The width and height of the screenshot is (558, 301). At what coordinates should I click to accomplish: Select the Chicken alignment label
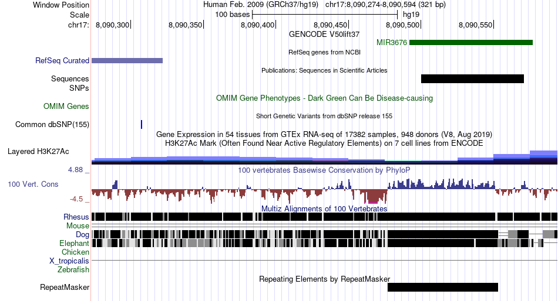click(75, 252)
